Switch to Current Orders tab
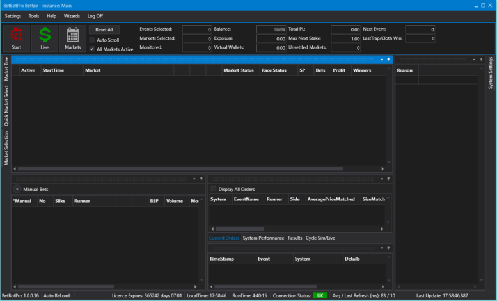497x301 pixels. coord(224,238)
